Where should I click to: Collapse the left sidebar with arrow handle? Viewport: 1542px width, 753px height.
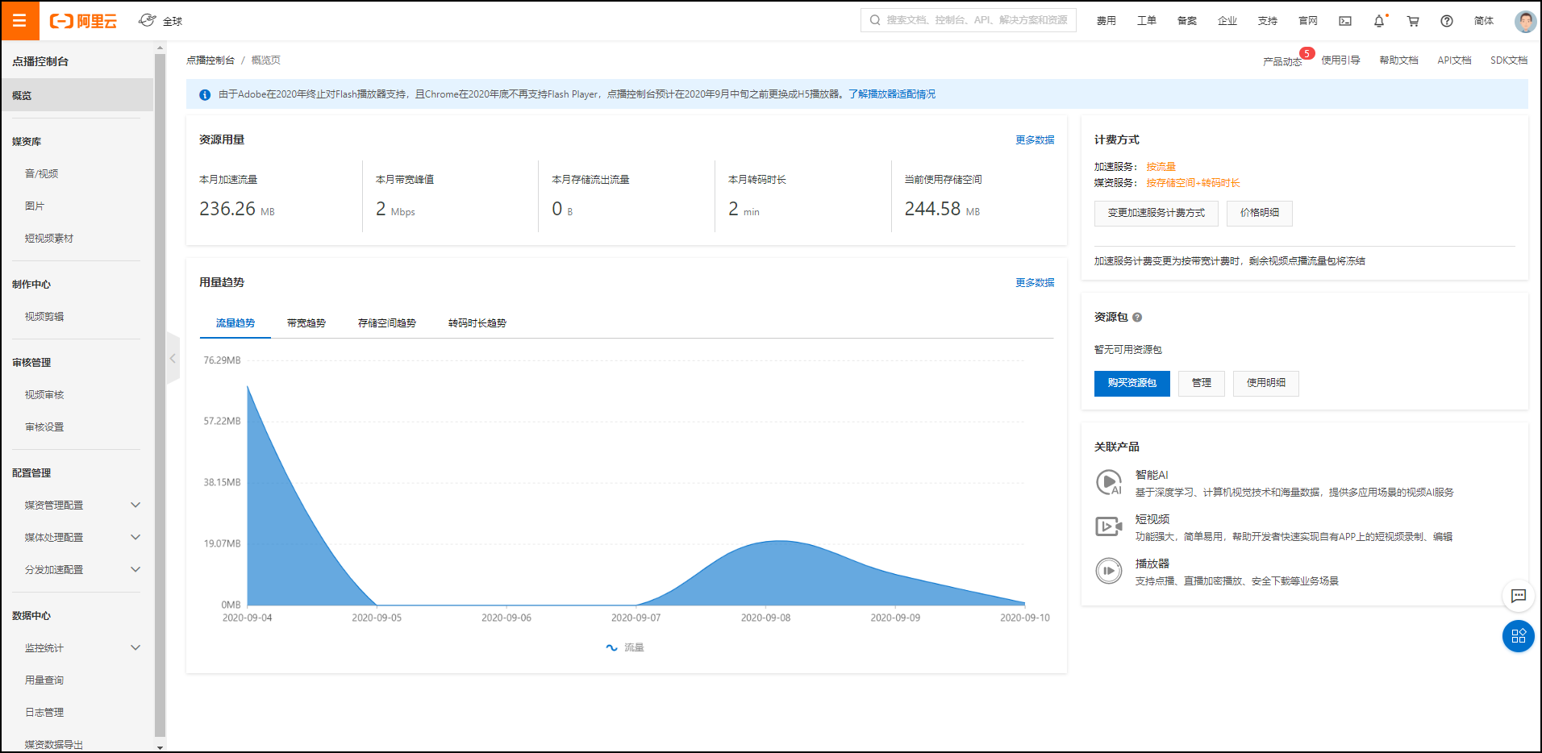[x=173, y=358]
